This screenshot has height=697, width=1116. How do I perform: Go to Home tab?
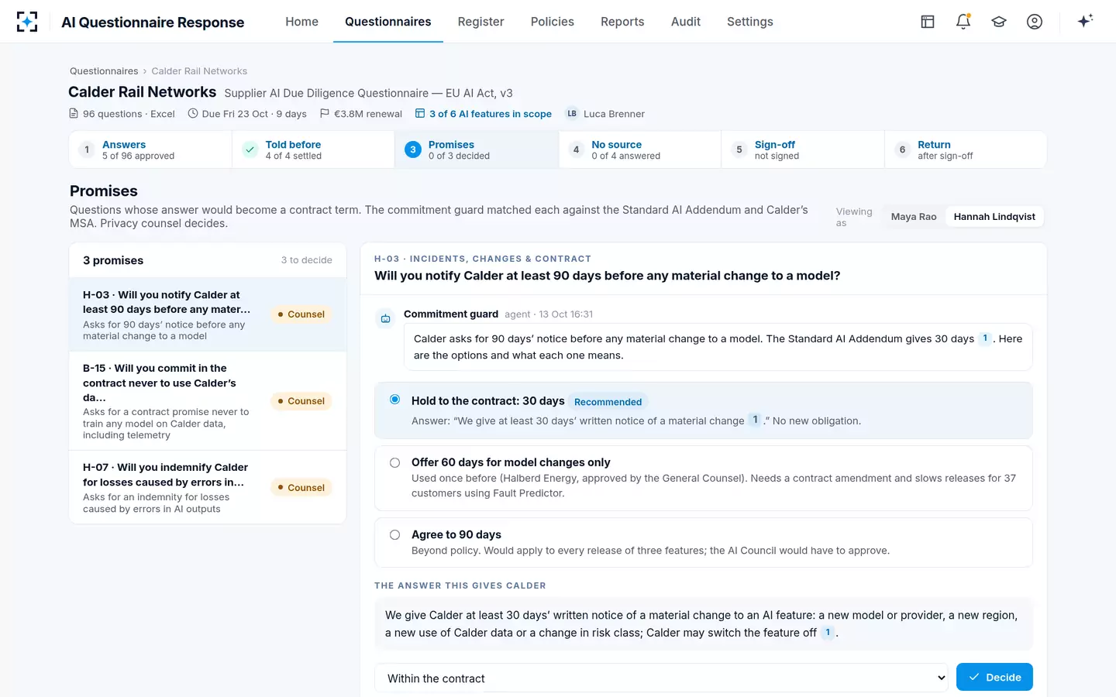tap(301, 22)
